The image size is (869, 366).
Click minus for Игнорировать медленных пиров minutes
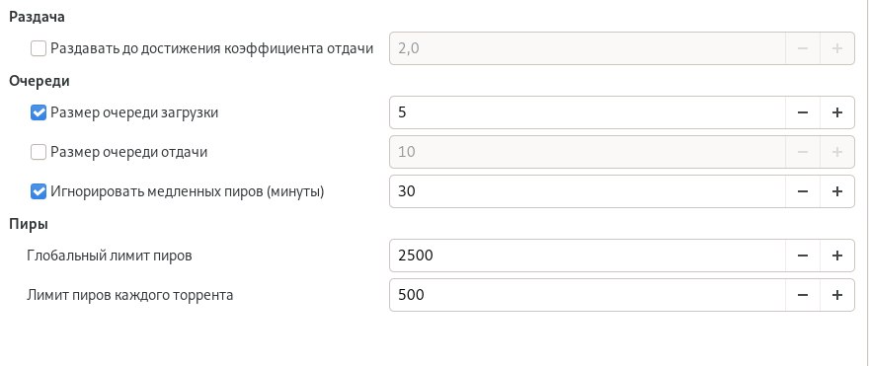[x=803, y=191]
